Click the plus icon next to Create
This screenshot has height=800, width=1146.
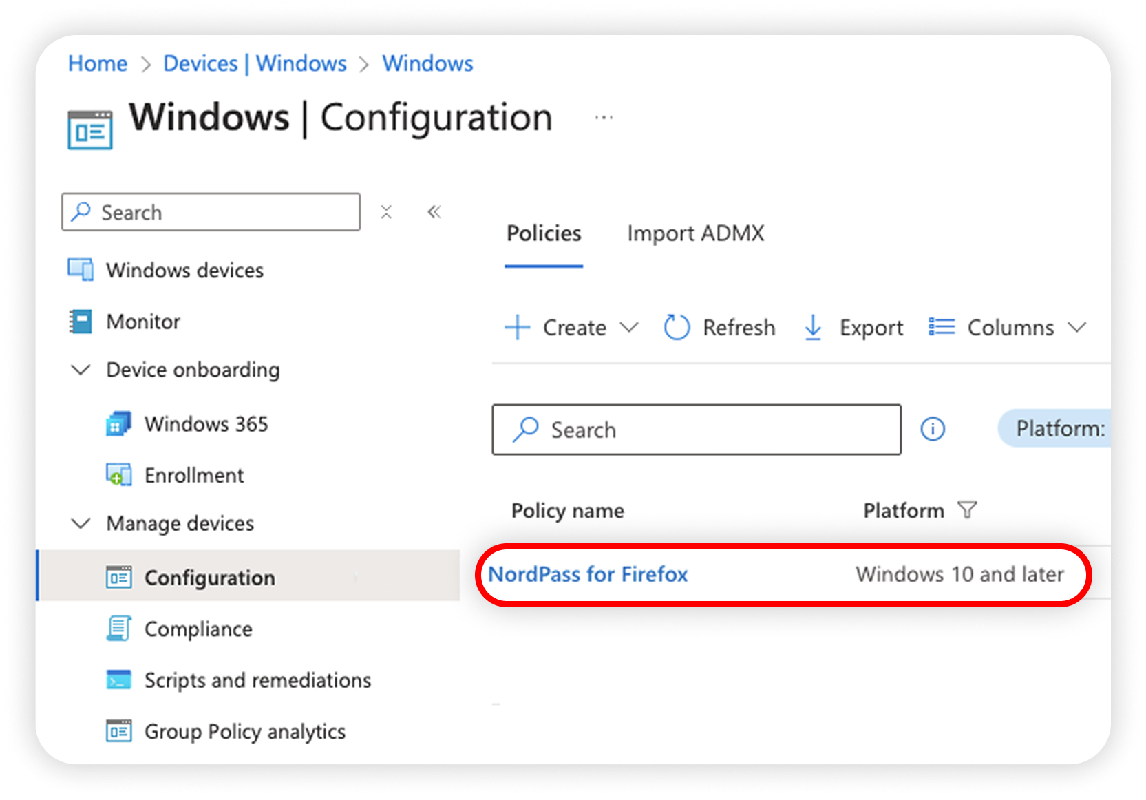pyautogui.click(x=518, y=327)
